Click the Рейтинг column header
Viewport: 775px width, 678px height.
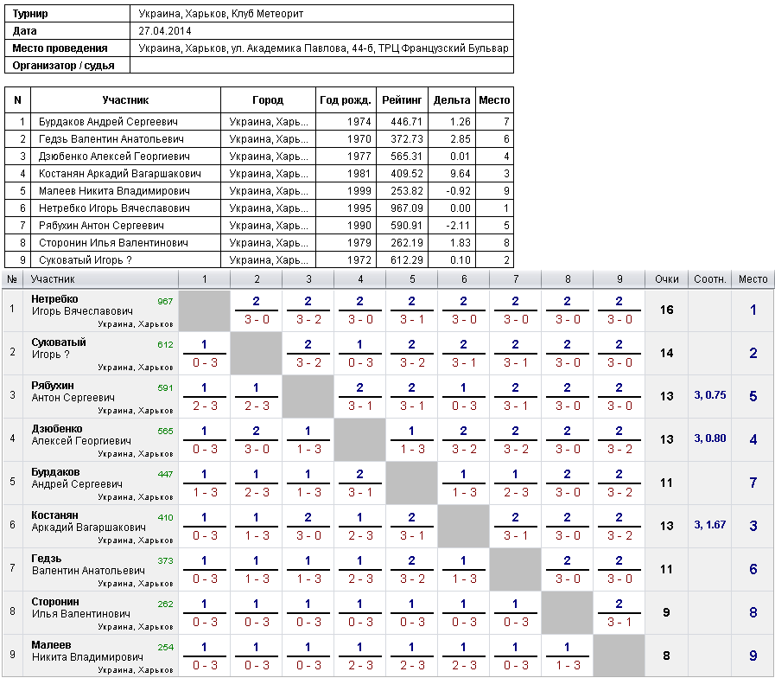click(402, 100)
